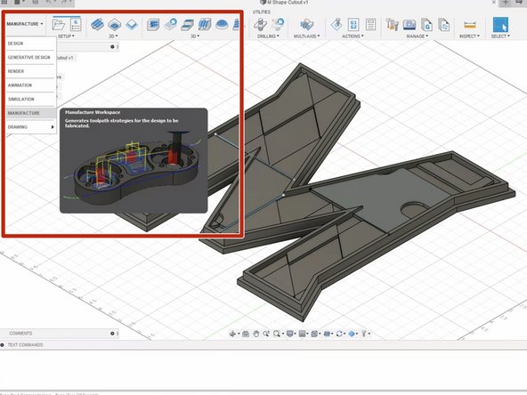Expand the SETUP panel dropdown
527x395 pixels.
66,36
